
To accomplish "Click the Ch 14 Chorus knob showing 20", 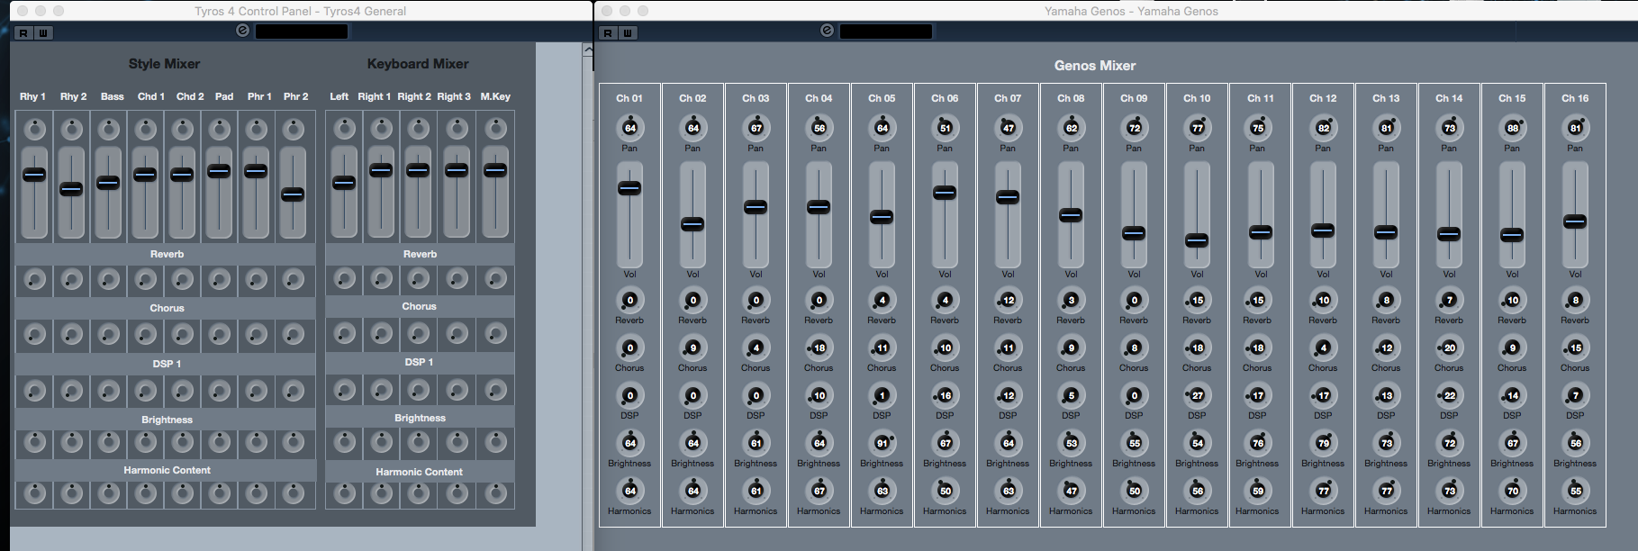I will (x=1449, y=348).
